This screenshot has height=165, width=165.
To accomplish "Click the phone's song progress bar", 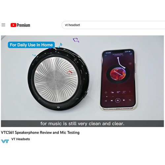I will 118,96.
